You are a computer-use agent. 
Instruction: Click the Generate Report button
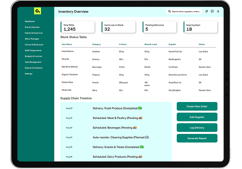click(197, 138)
